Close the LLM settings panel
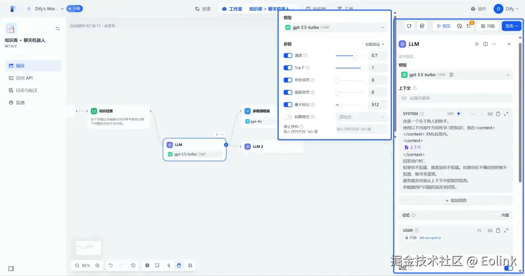Image resolution: width=525 pixels, height=276 pixels. [x=509, y=44]
